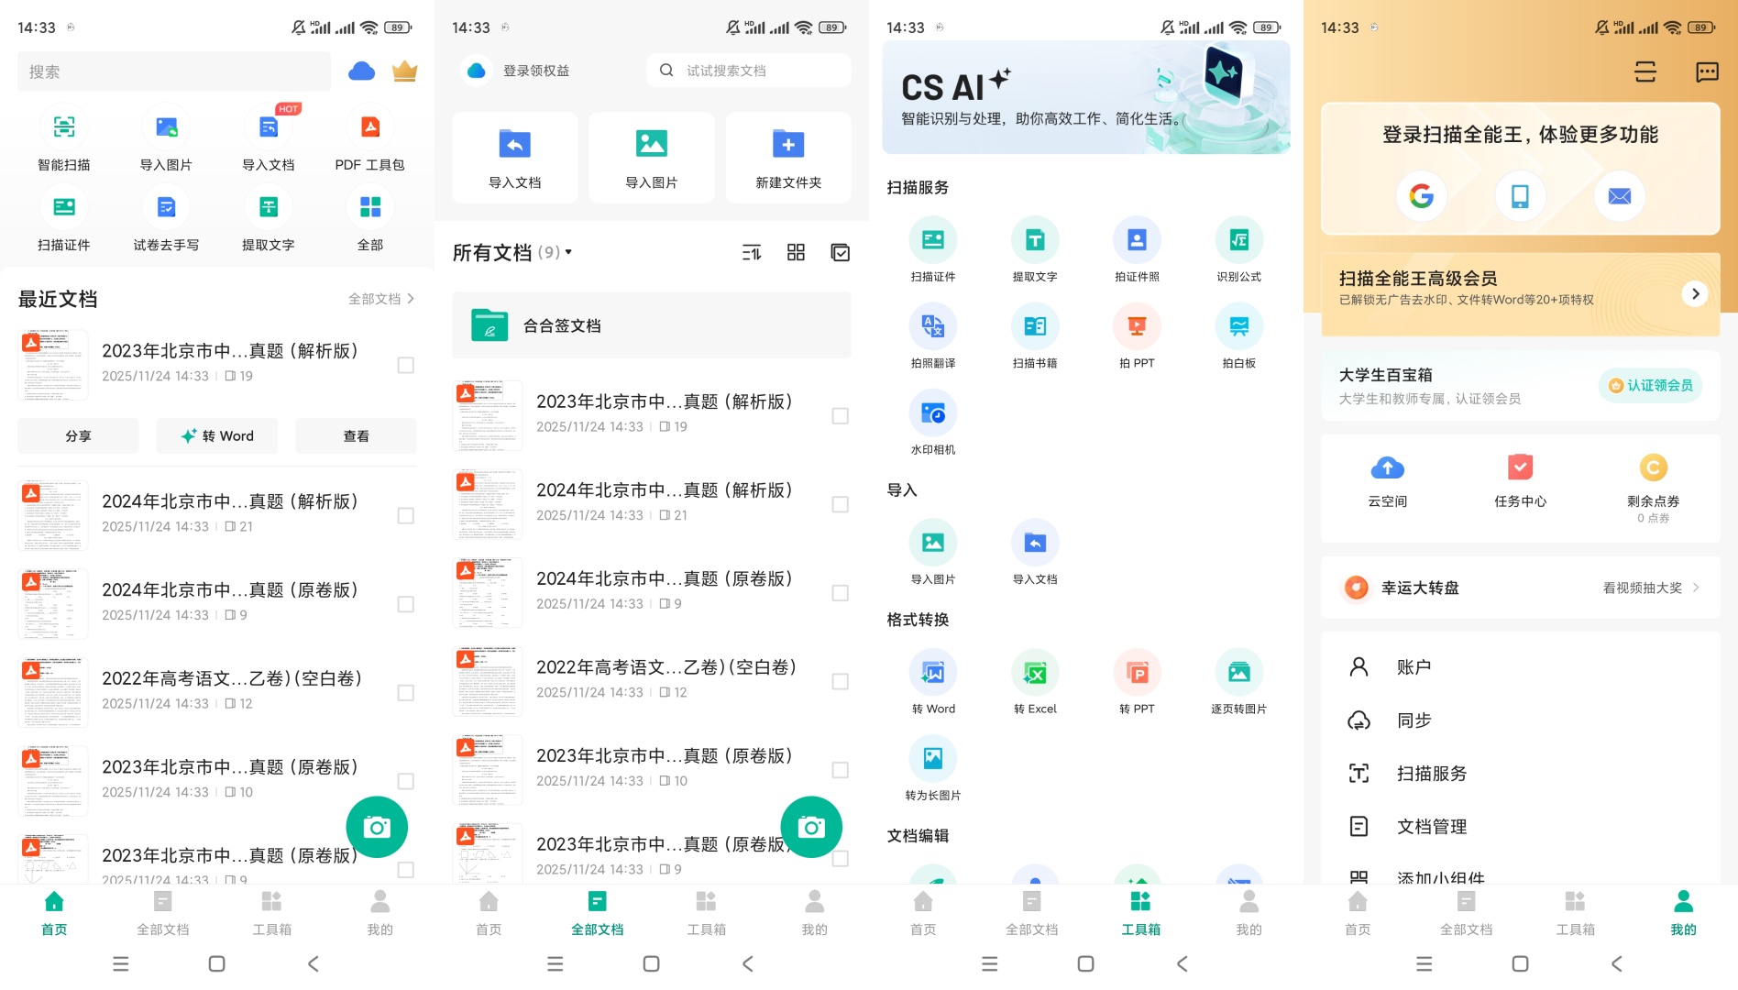Expand the 所有文档 (9) dropdown
This screenshot has height=990, width=1738.
[568, 252]
